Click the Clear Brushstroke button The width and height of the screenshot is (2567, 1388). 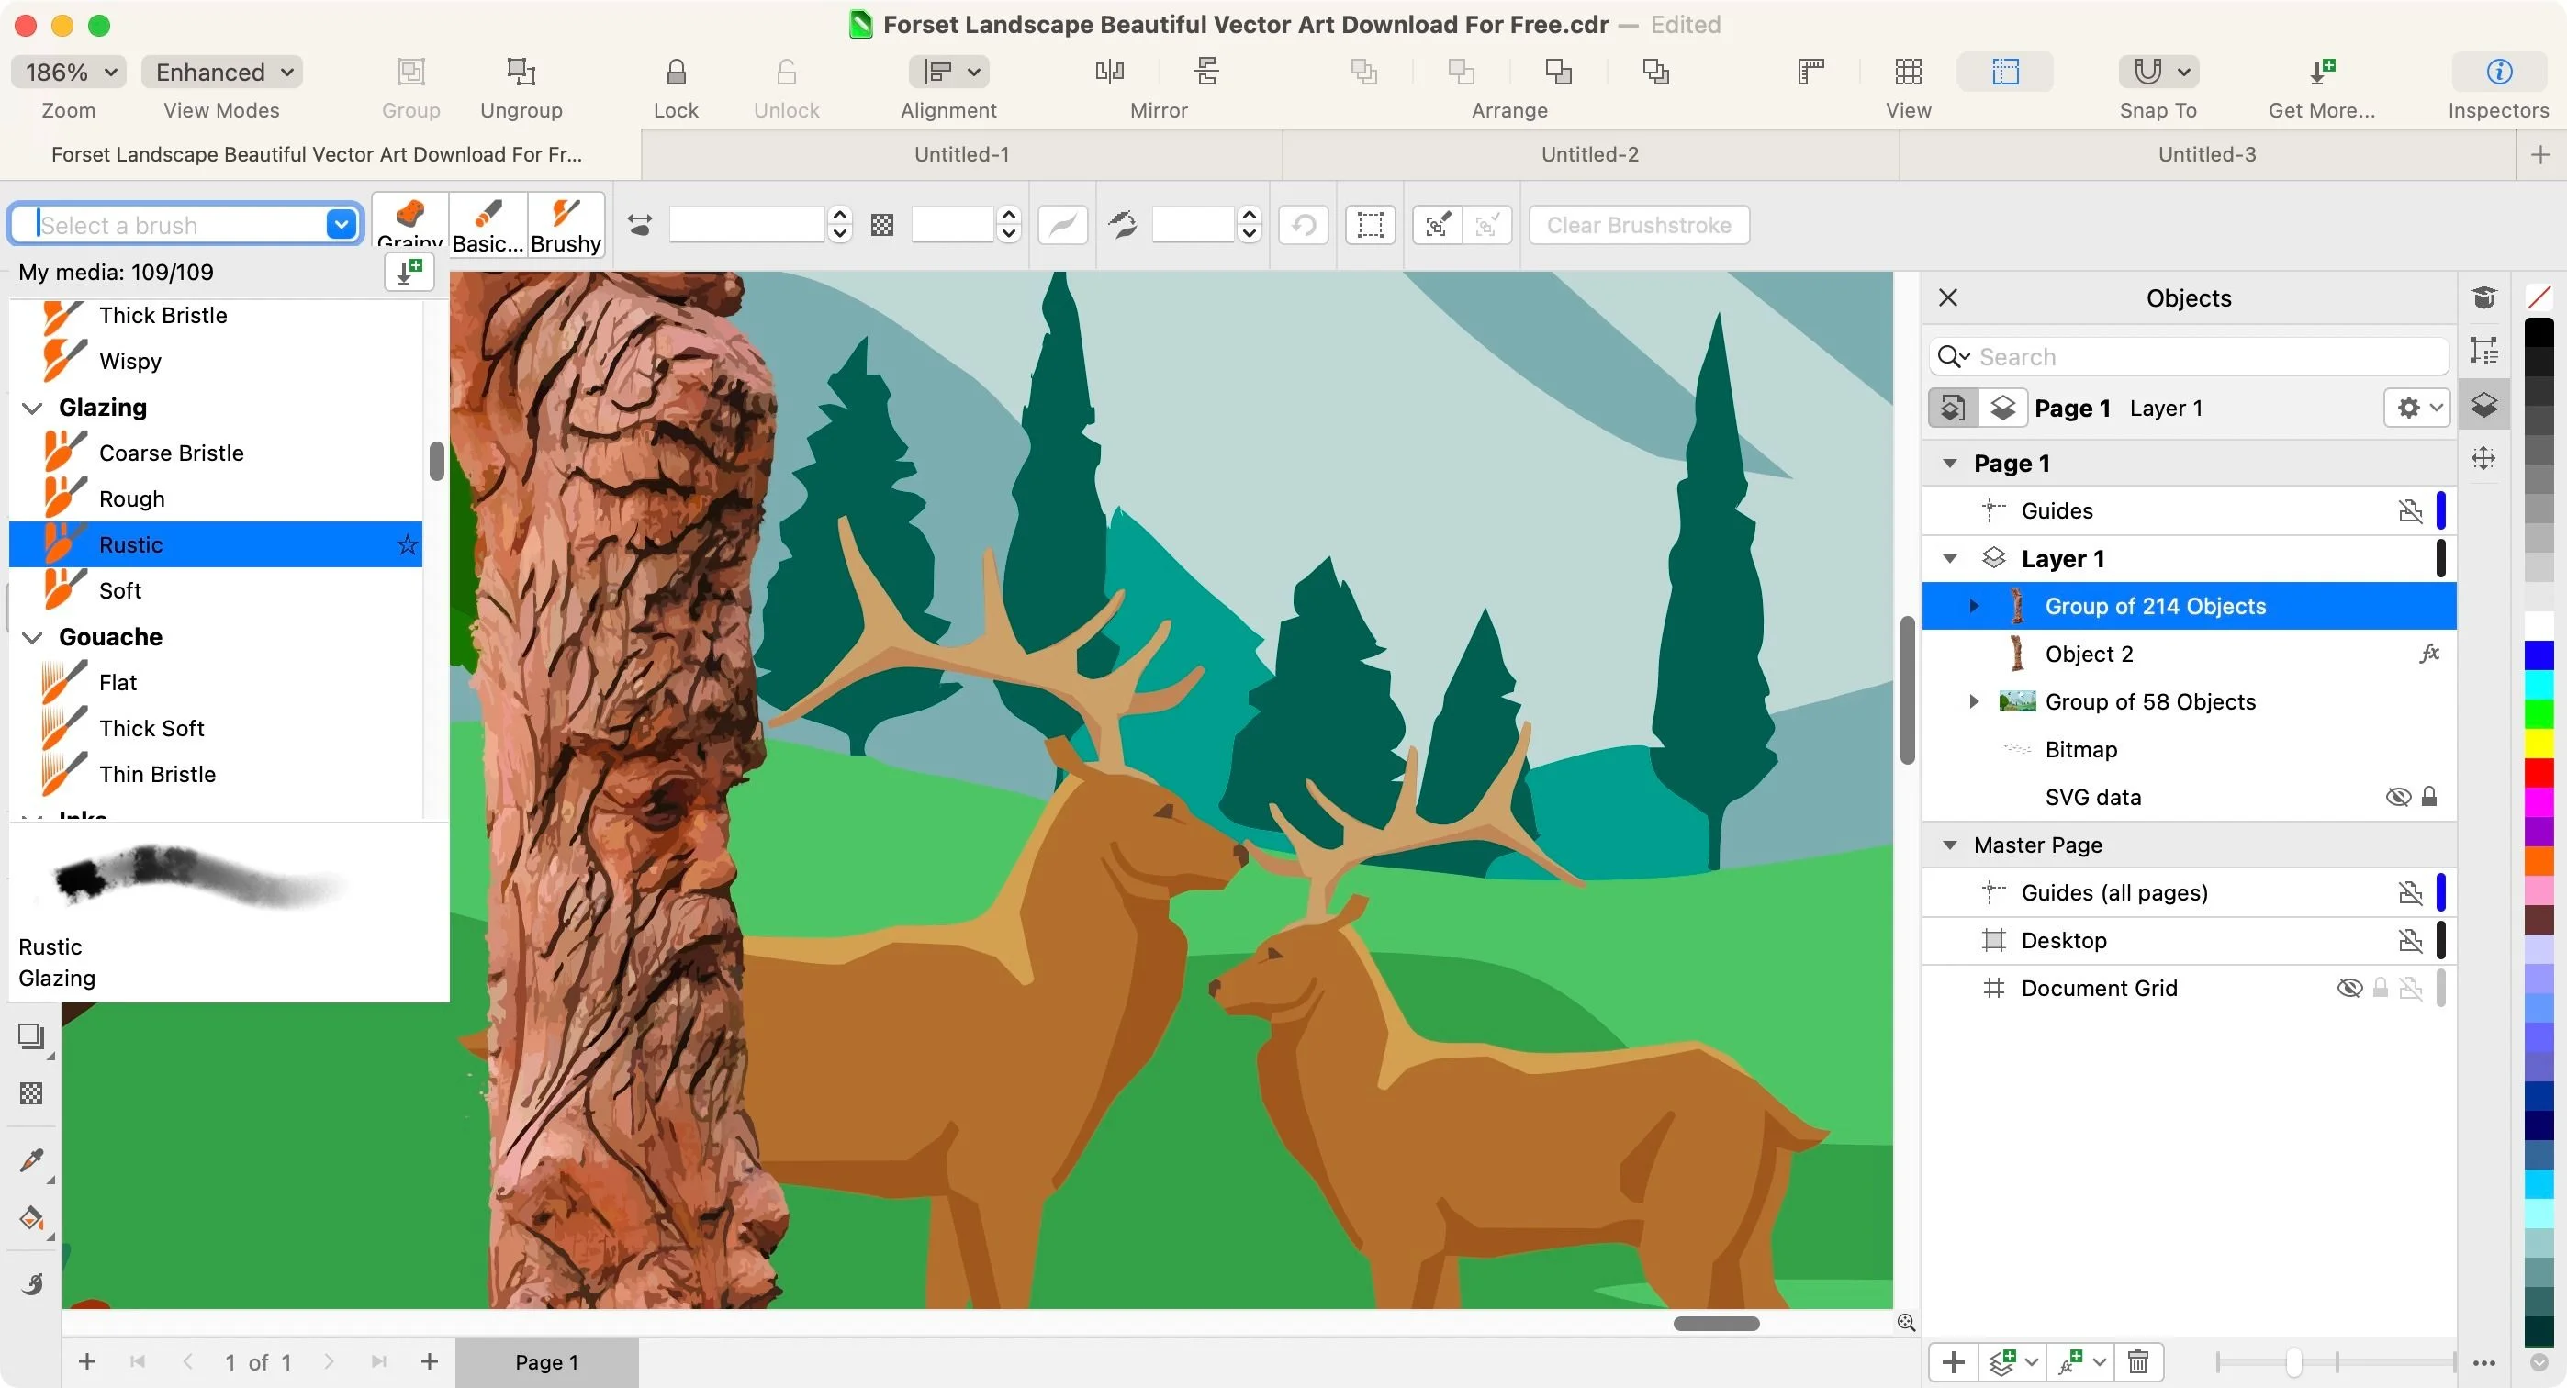pos(1638,224)
